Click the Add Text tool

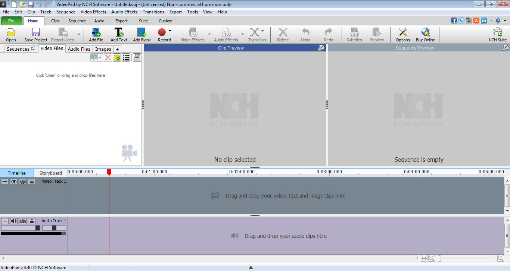[119, 34]
